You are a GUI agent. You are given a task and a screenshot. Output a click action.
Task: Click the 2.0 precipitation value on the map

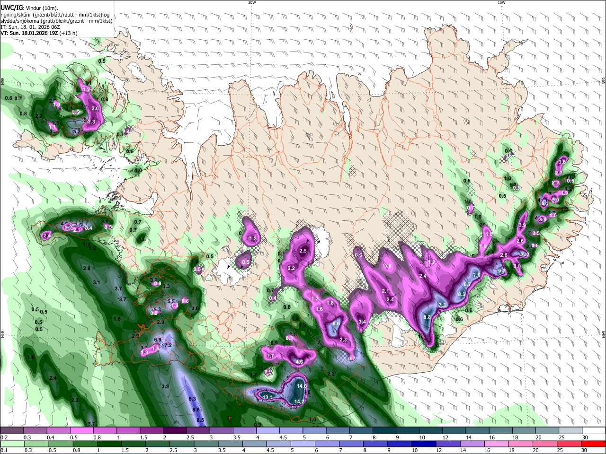pos(95,109)
